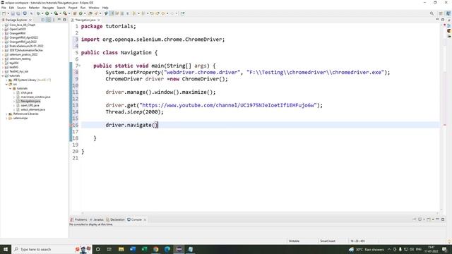Open the Refactor menu
This screenshot has height=254, width=452.
(x=34, y=8)
